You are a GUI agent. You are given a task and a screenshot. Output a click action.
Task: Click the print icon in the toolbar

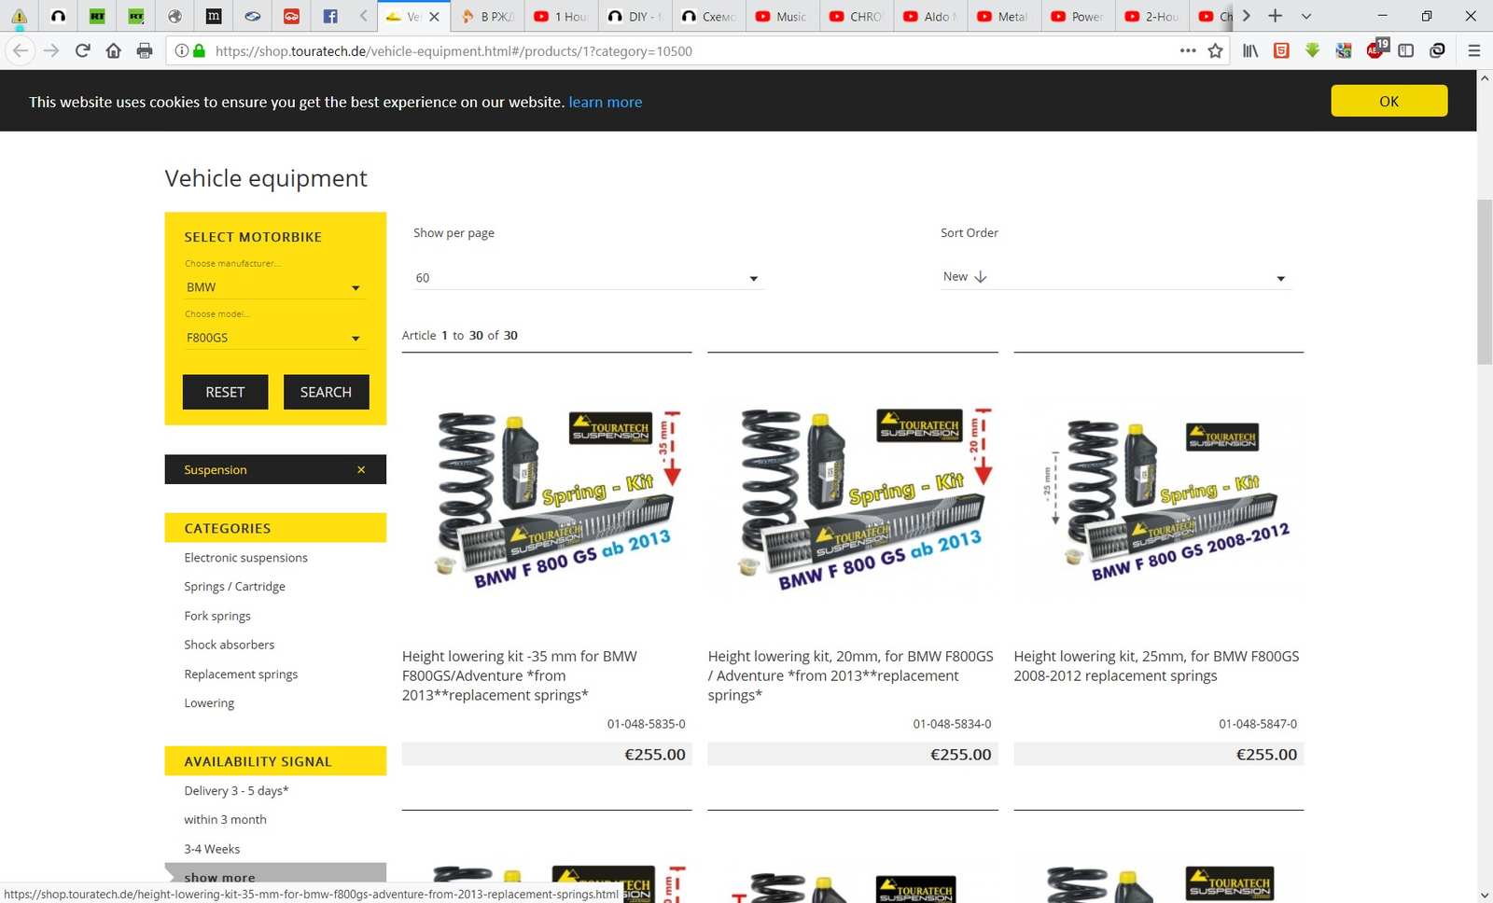point(145,51)
